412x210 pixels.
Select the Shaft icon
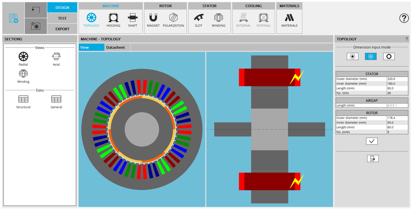pos(132,20)
